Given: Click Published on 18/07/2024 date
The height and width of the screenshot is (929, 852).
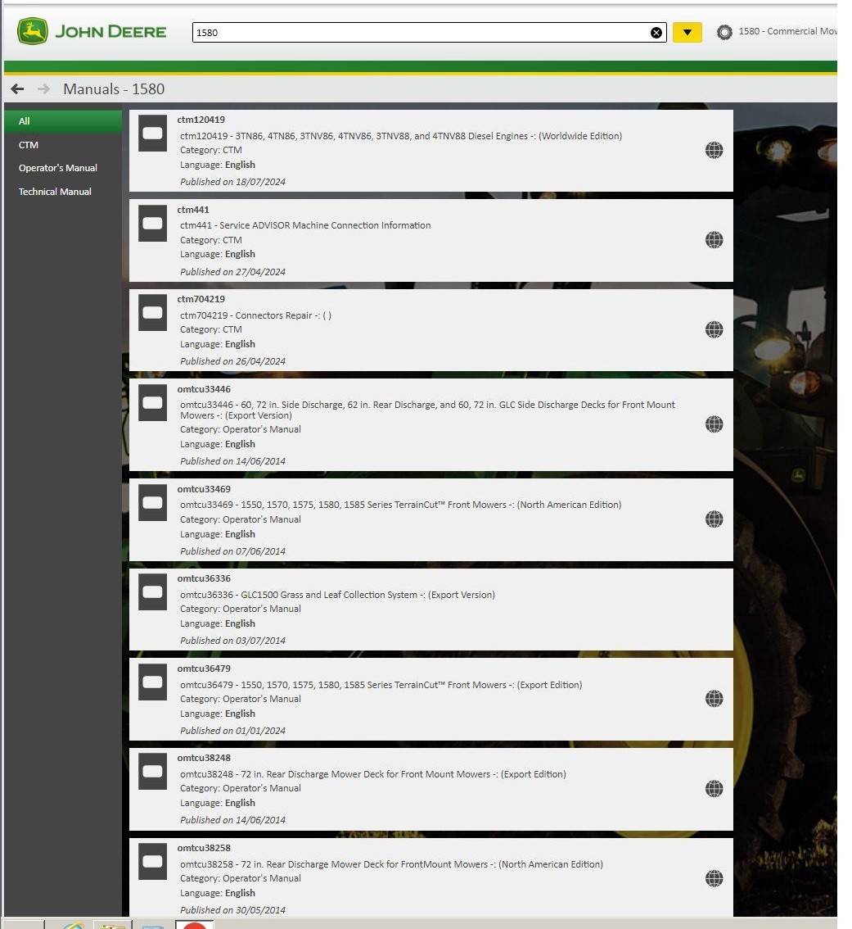Looking at the screenshot, I should 232,183.
